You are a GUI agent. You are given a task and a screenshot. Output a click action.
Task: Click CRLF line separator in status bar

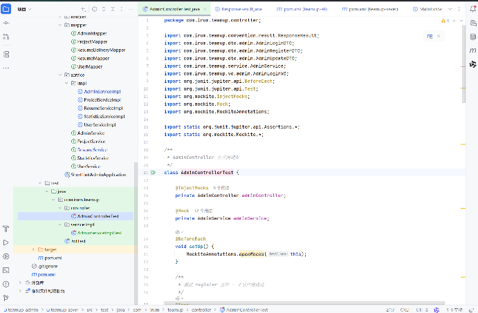click(x=405, y=310)
